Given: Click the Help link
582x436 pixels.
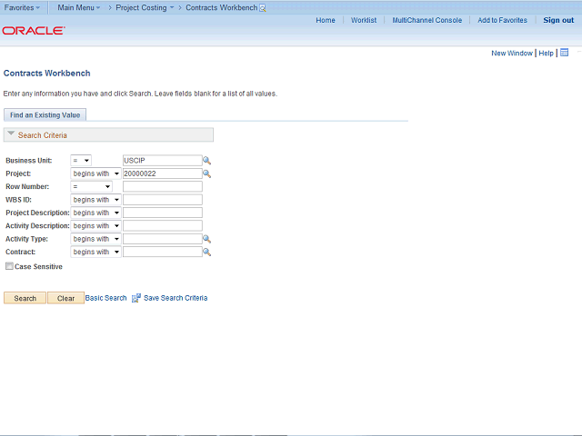Looking at the screenshot, I should (546, 53).
